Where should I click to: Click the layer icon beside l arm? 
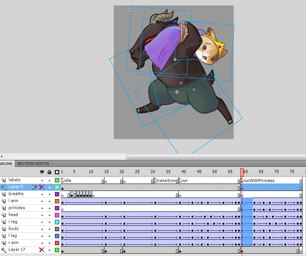pos(4,201)
